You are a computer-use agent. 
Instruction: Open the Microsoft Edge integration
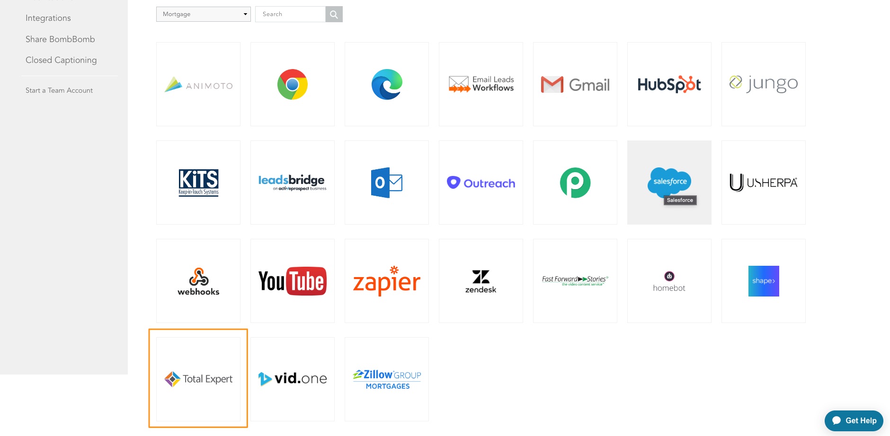387,84
